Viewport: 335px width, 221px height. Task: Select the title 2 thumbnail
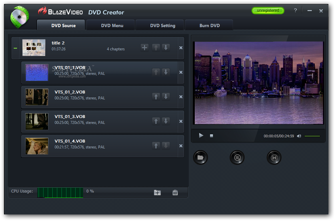34,48
